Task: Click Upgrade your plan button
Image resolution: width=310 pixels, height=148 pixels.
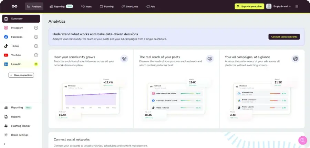Action: [x=249, y=6]
